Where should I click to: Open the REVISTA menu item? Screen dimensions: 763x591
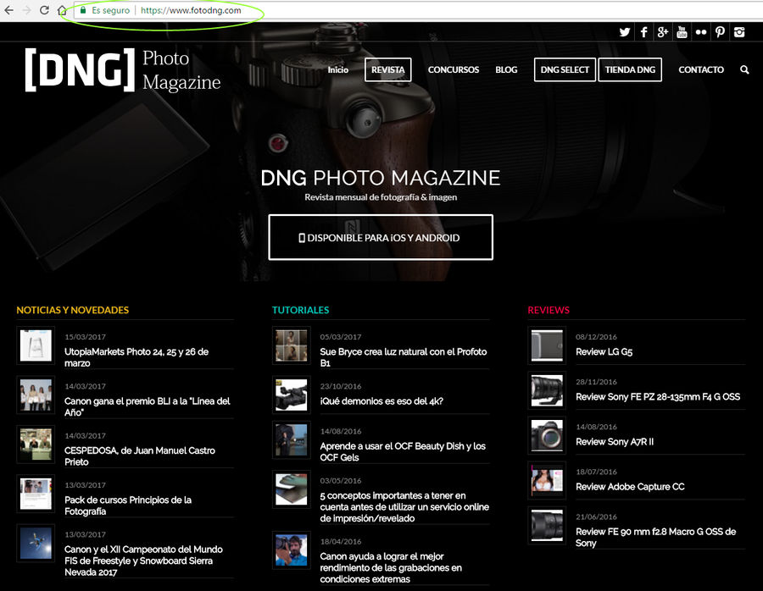pos(387,70)
